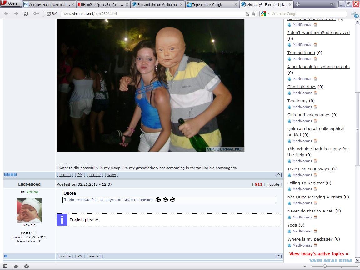The height and width of the screenshot is (270, 360).
Task: Open first post's PM link
Action: [x=80, y=175]
